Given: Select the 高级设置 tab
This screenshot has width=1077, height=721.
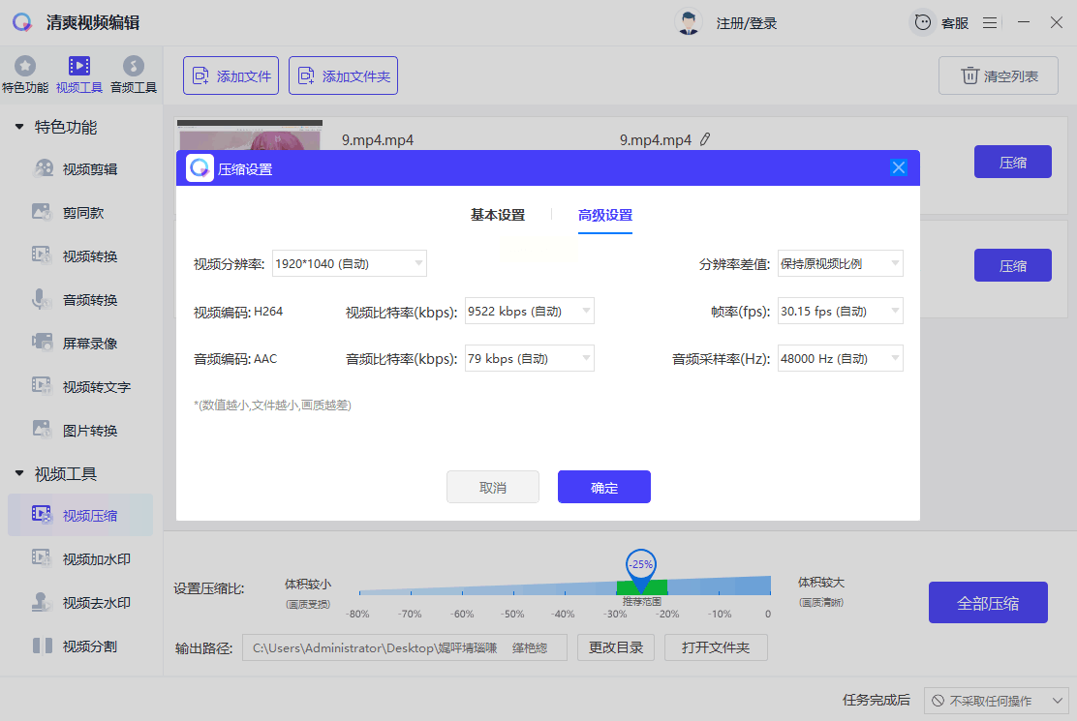Looking at the screenshot, I should click(x=605, y=215).
